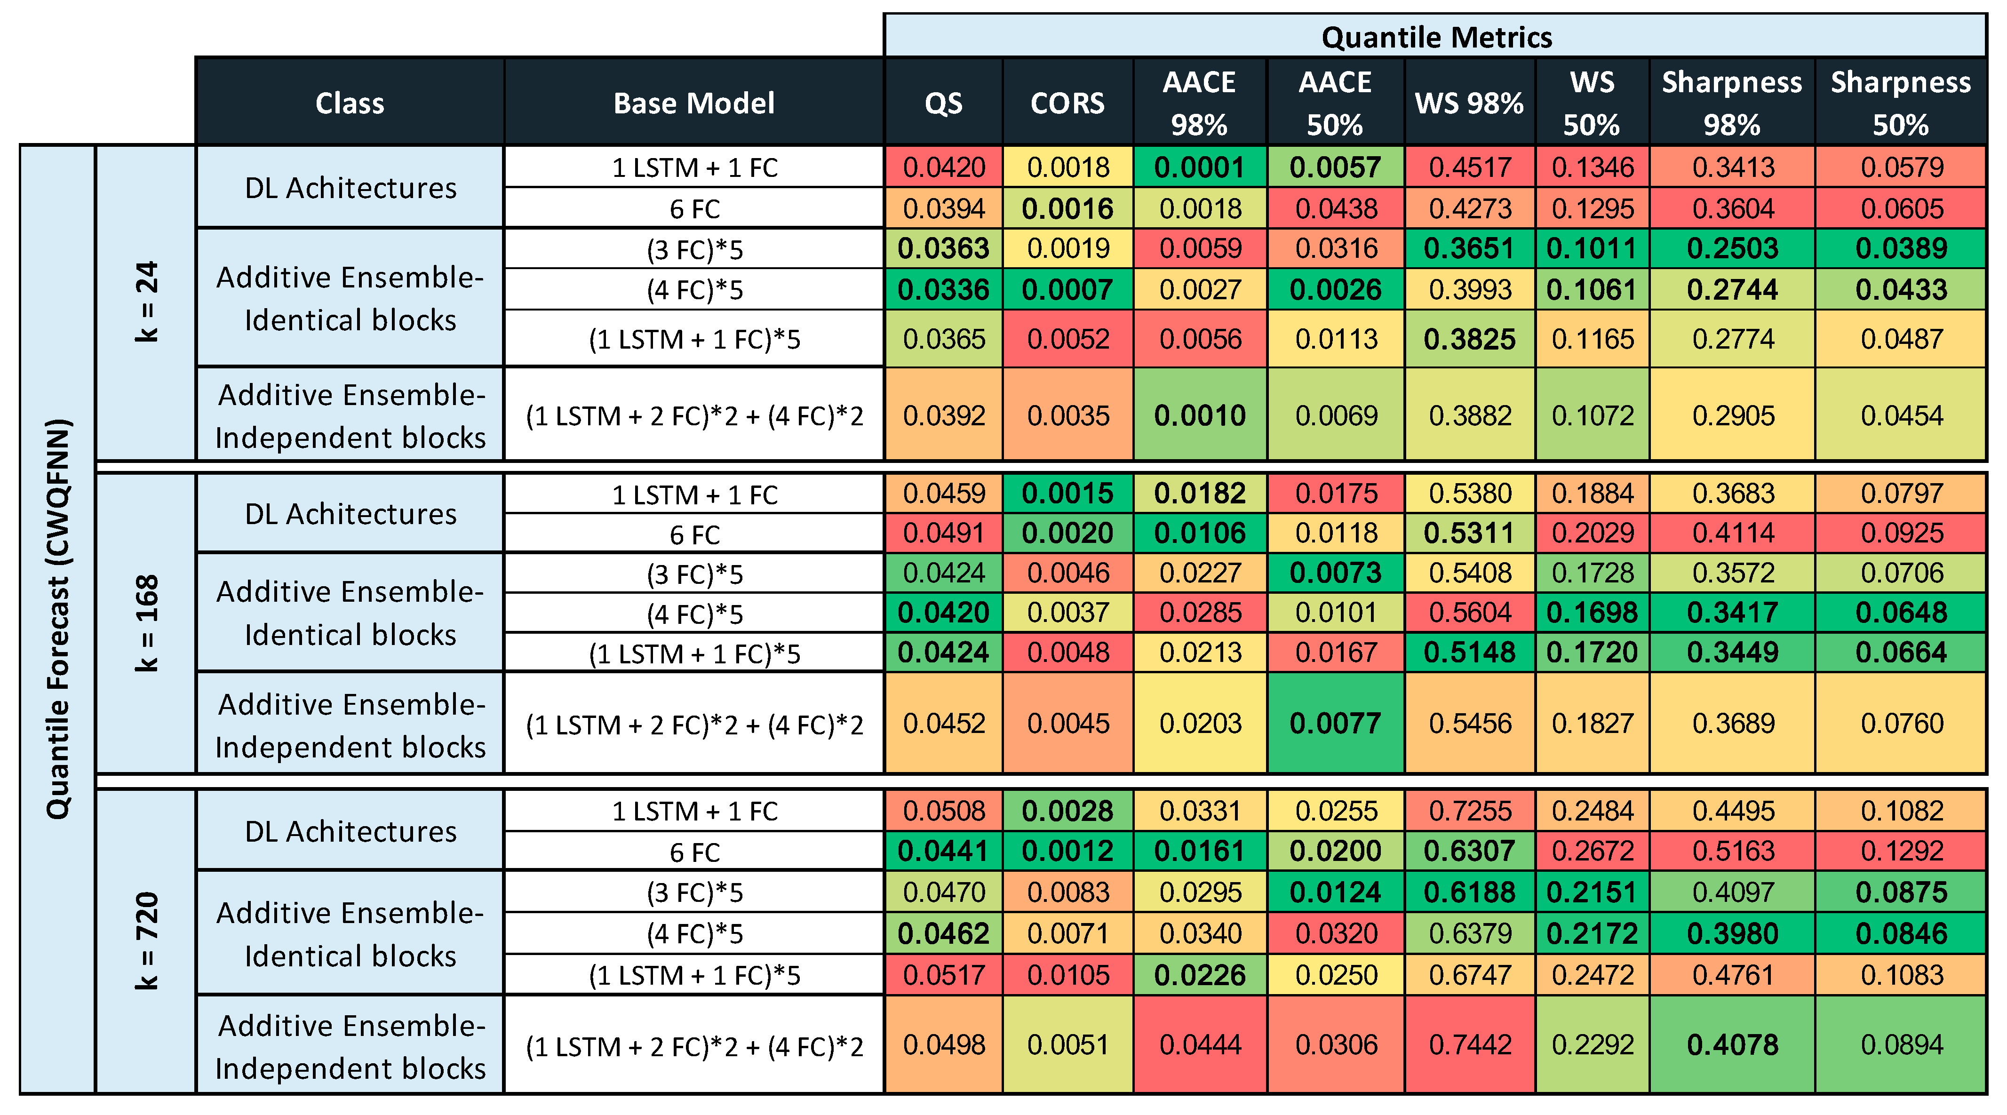Image resolution: width=2007 pixels, height=1115 pixels.
Task: Select the cell containing 0.5163
Action: click(1733, 851)
